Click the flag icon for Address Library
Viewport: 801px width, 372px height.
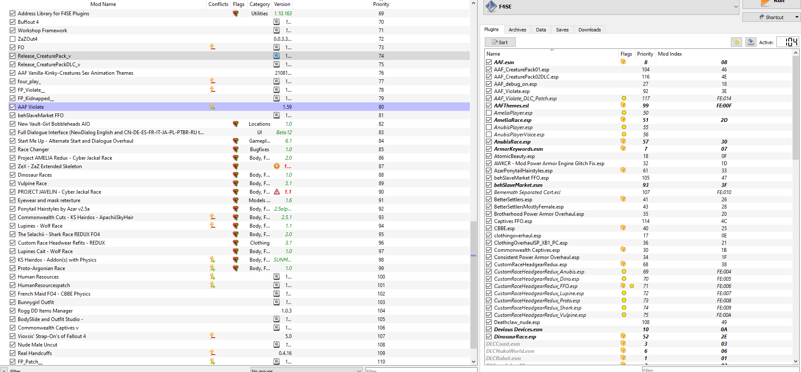point(236,14)
